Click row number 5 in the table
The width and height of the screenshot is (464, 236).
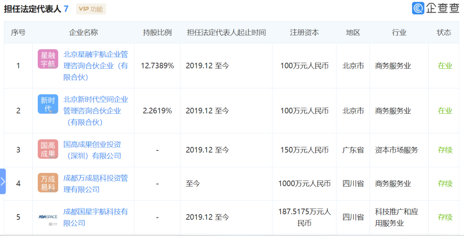[18, 217]
